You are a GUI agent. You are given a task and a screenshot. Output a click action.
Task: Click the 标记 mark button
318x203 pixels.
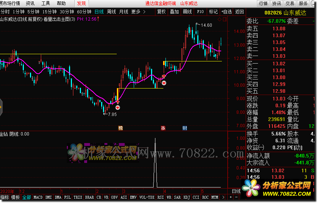pos(213,12)
